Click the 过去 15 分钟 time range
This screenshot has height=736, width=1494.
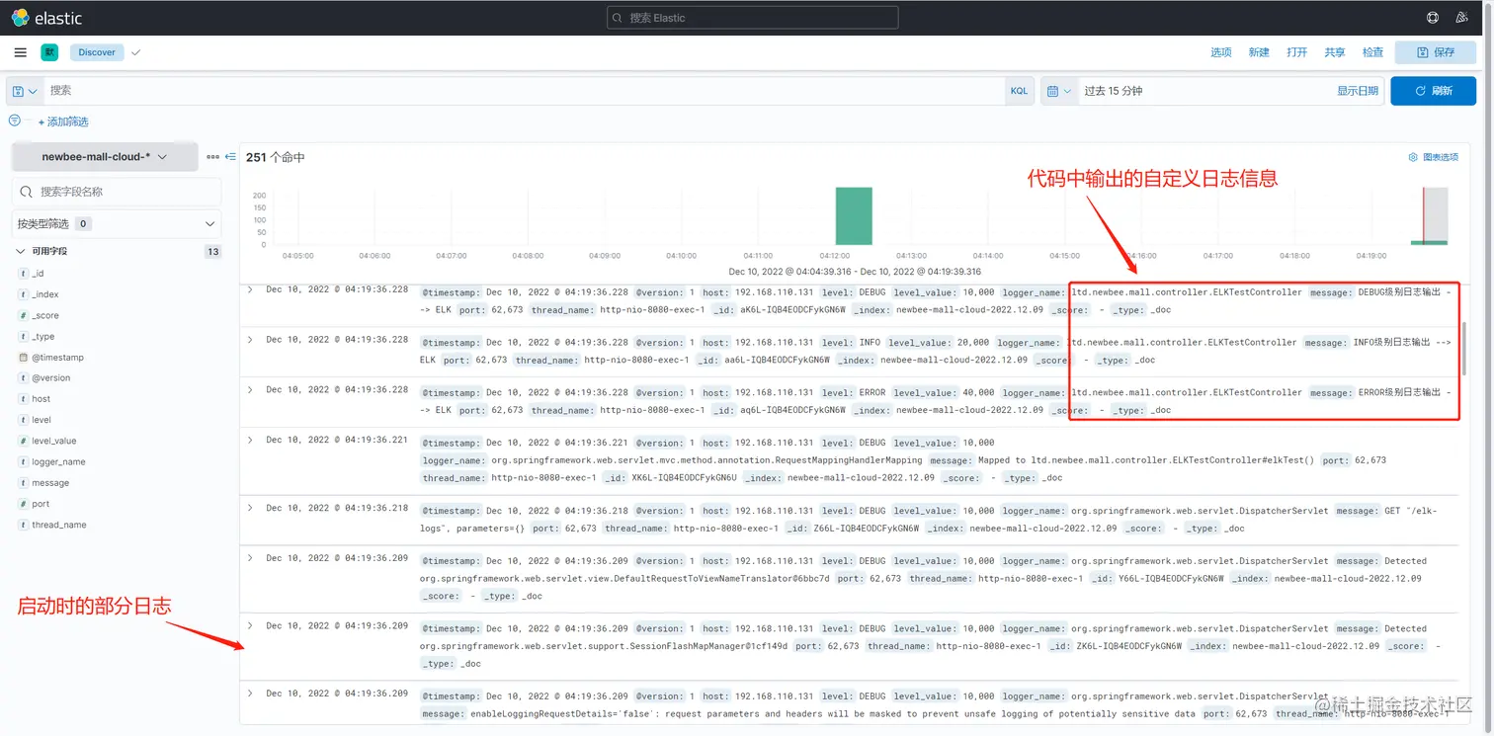[1114, 91]
